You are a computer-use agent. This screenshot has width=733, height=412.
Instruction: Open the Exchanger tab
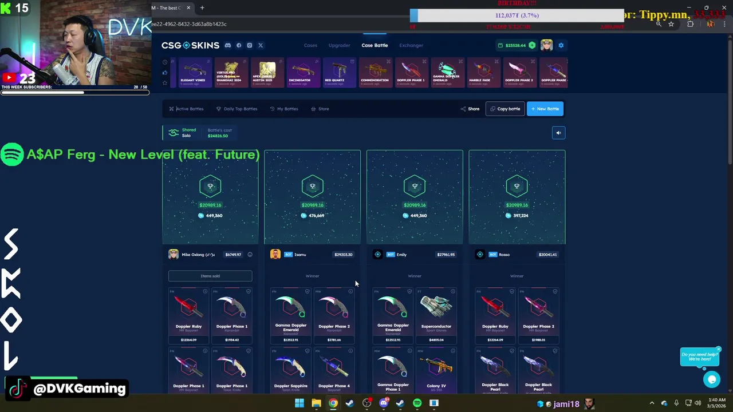(411, 45)
